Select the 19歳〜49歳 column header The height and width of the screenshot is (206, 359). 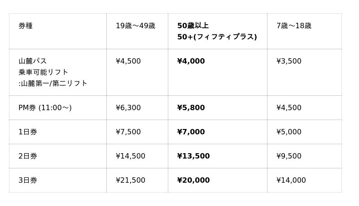[x=135, y=26]
